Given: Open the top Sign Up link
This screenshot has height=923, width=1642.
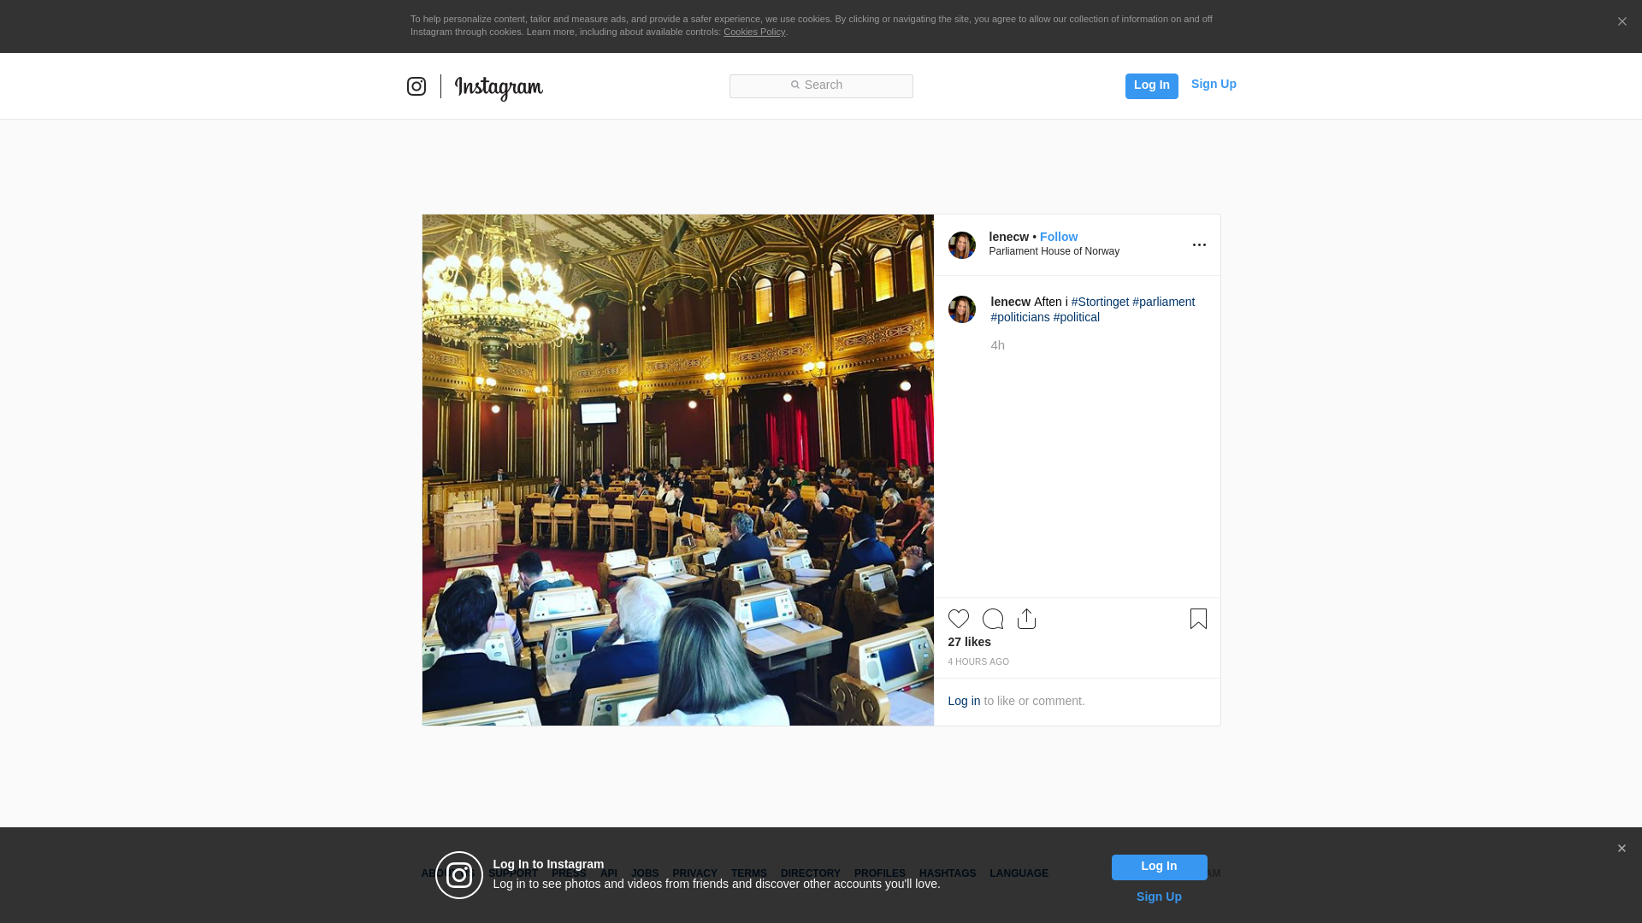Looking at the screenshot, I should point(1213,84).
